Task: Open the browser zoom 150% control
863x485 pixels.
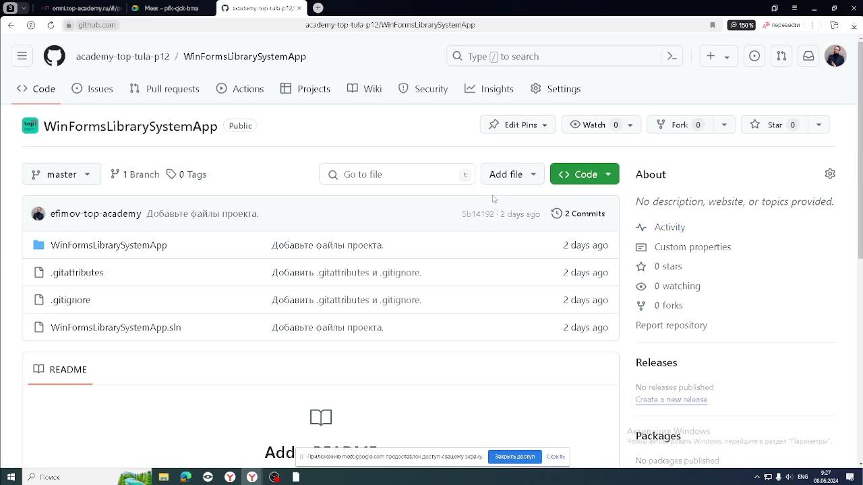Action: (742, 25)
